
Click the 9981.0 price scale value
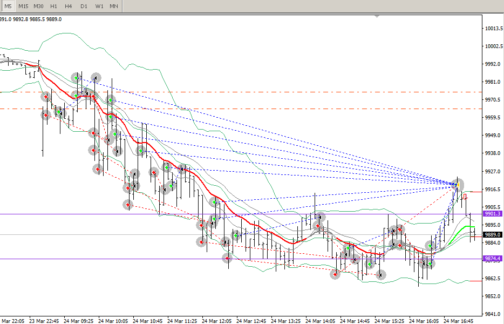pos(493,82)
